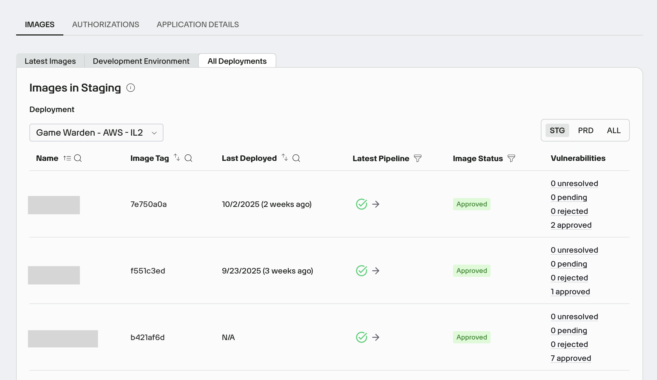
Task: Go to the Latest Images sub-tab
Action: pyautogui.click(x=50, y=61)
